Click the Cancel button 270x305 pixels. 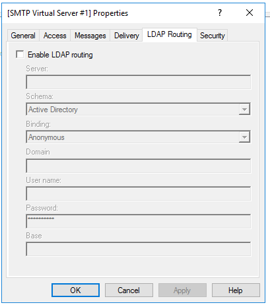(x=129, y=290)
